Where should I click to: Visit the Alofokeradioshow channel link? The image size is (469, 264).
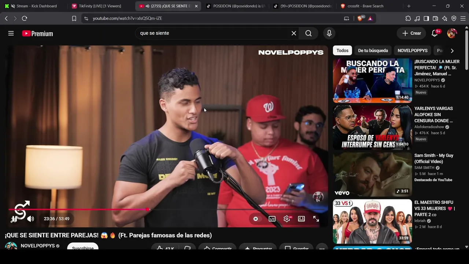[429, 127]
